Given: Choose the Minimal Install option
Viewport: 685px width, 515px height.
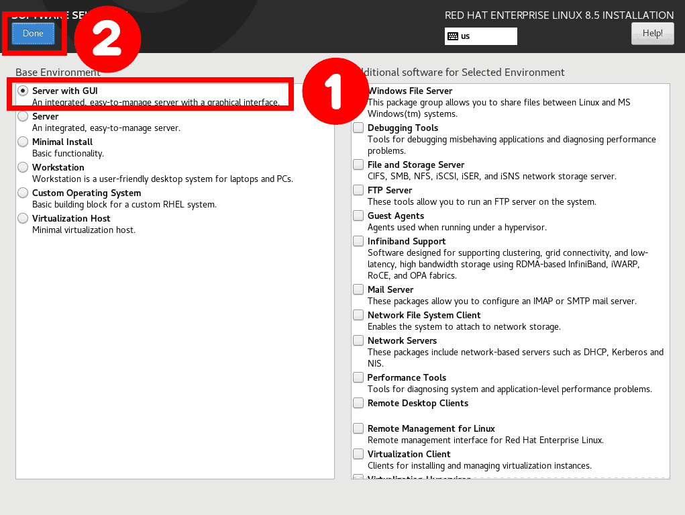Looking at the screenshot, I should tap(23, 142).
